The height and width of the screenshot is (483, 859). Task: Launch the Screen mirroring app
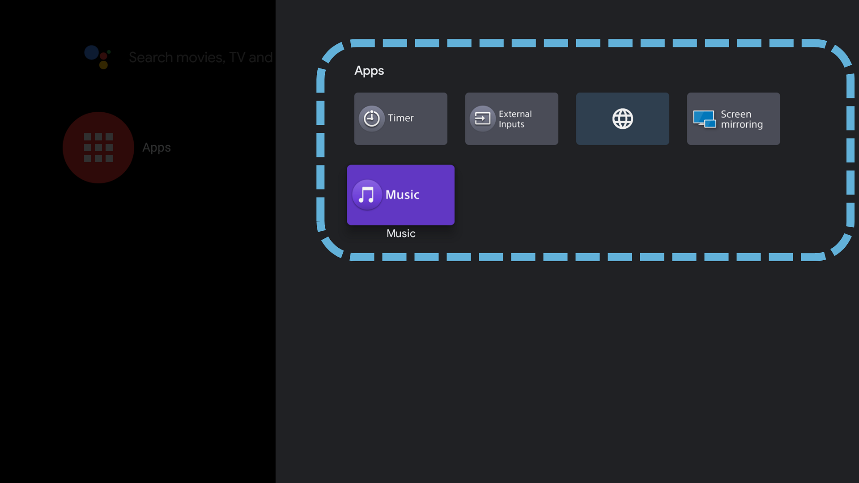(x=733, y=119)
